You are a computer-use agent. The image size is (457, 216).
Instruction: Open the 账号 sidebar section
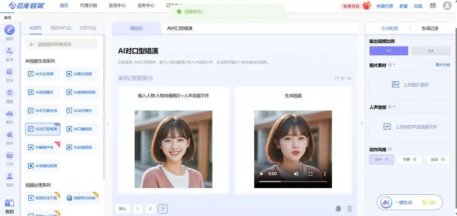pos(10,54)
